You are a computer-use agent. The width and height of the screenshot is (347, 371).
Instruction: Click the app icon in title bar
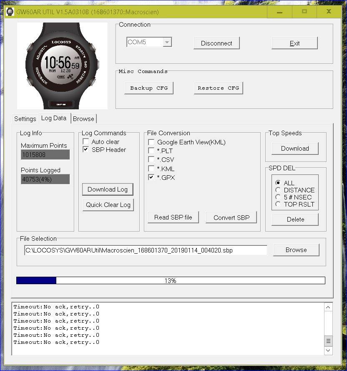(x=10, y=12)
